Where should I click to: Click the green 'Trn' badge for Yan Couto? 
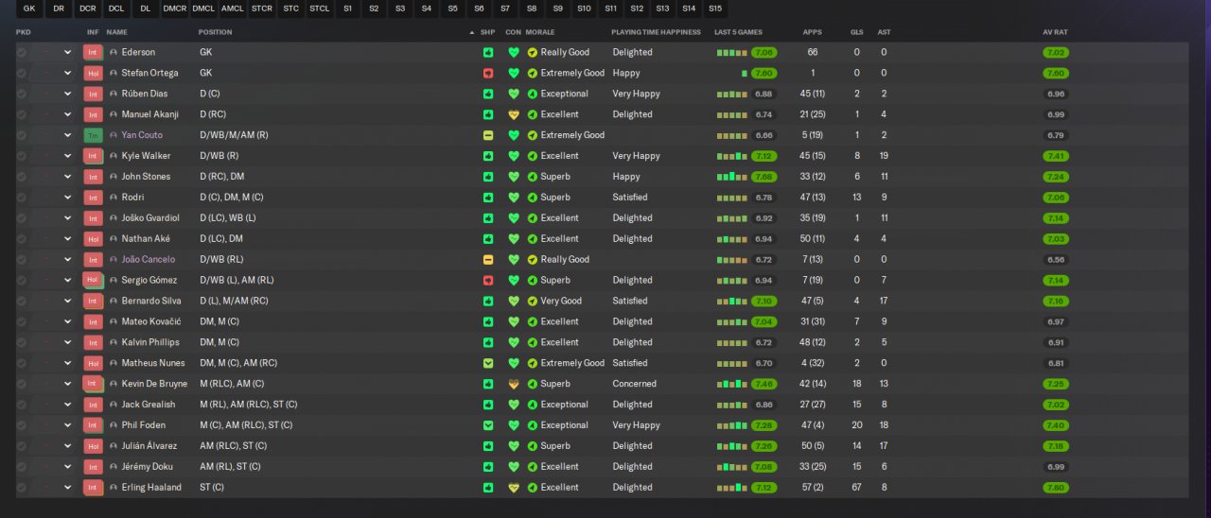tap(93, 135)
